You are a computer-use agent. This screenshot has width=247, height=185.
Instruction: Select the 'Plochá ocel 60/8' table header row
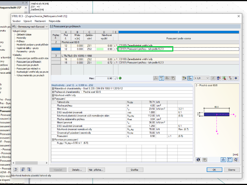150,42
